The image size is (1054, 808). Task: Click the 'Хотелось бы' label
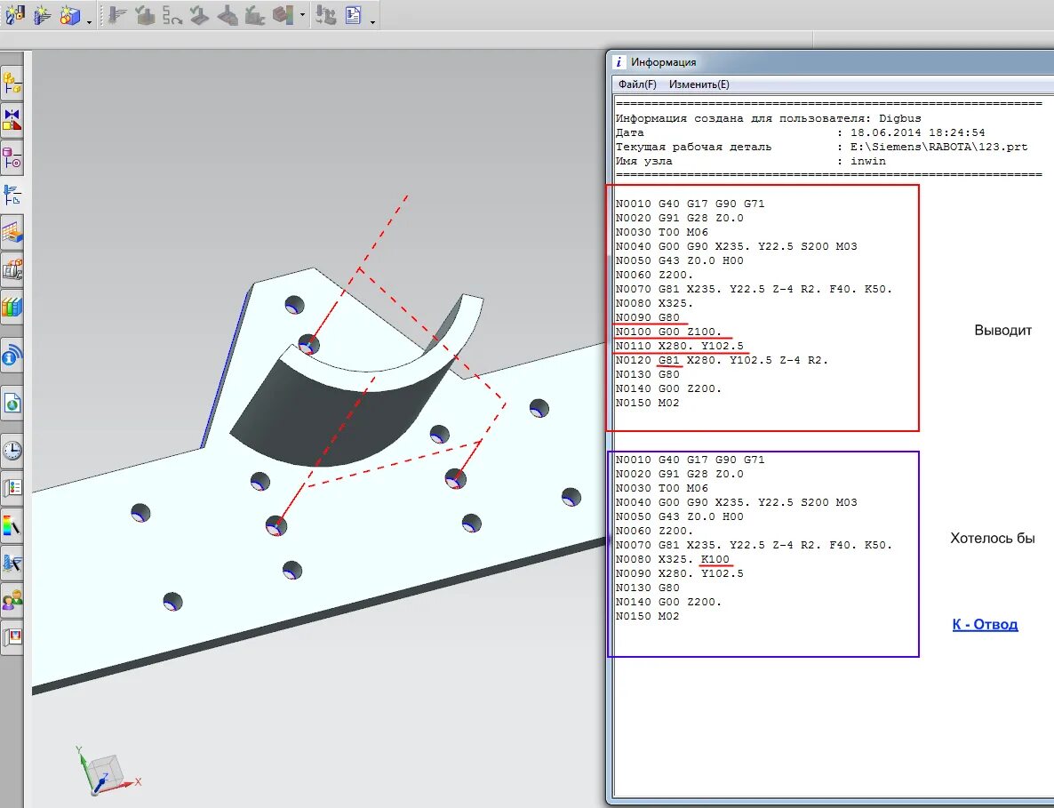[992, 538]
